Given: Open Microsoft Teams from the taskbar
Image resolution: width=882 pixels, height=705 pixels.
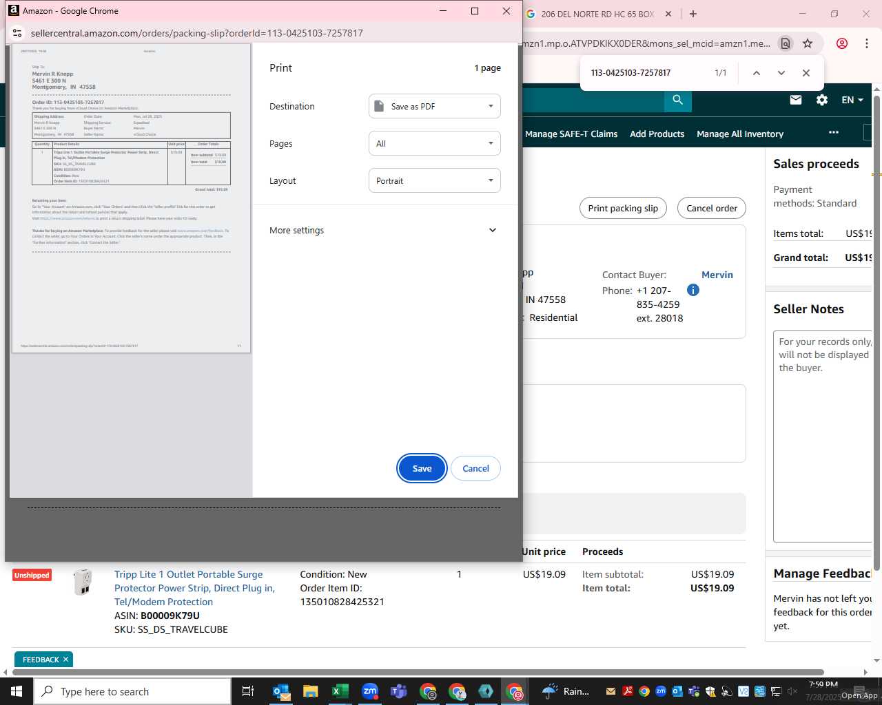Looking at the screenshot, I should pos(399,691).
